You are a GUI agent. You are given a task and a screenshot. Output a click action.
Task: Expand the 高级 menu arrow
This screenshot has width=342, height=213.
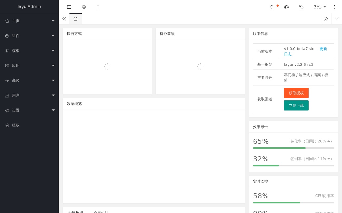pos(53,80)
